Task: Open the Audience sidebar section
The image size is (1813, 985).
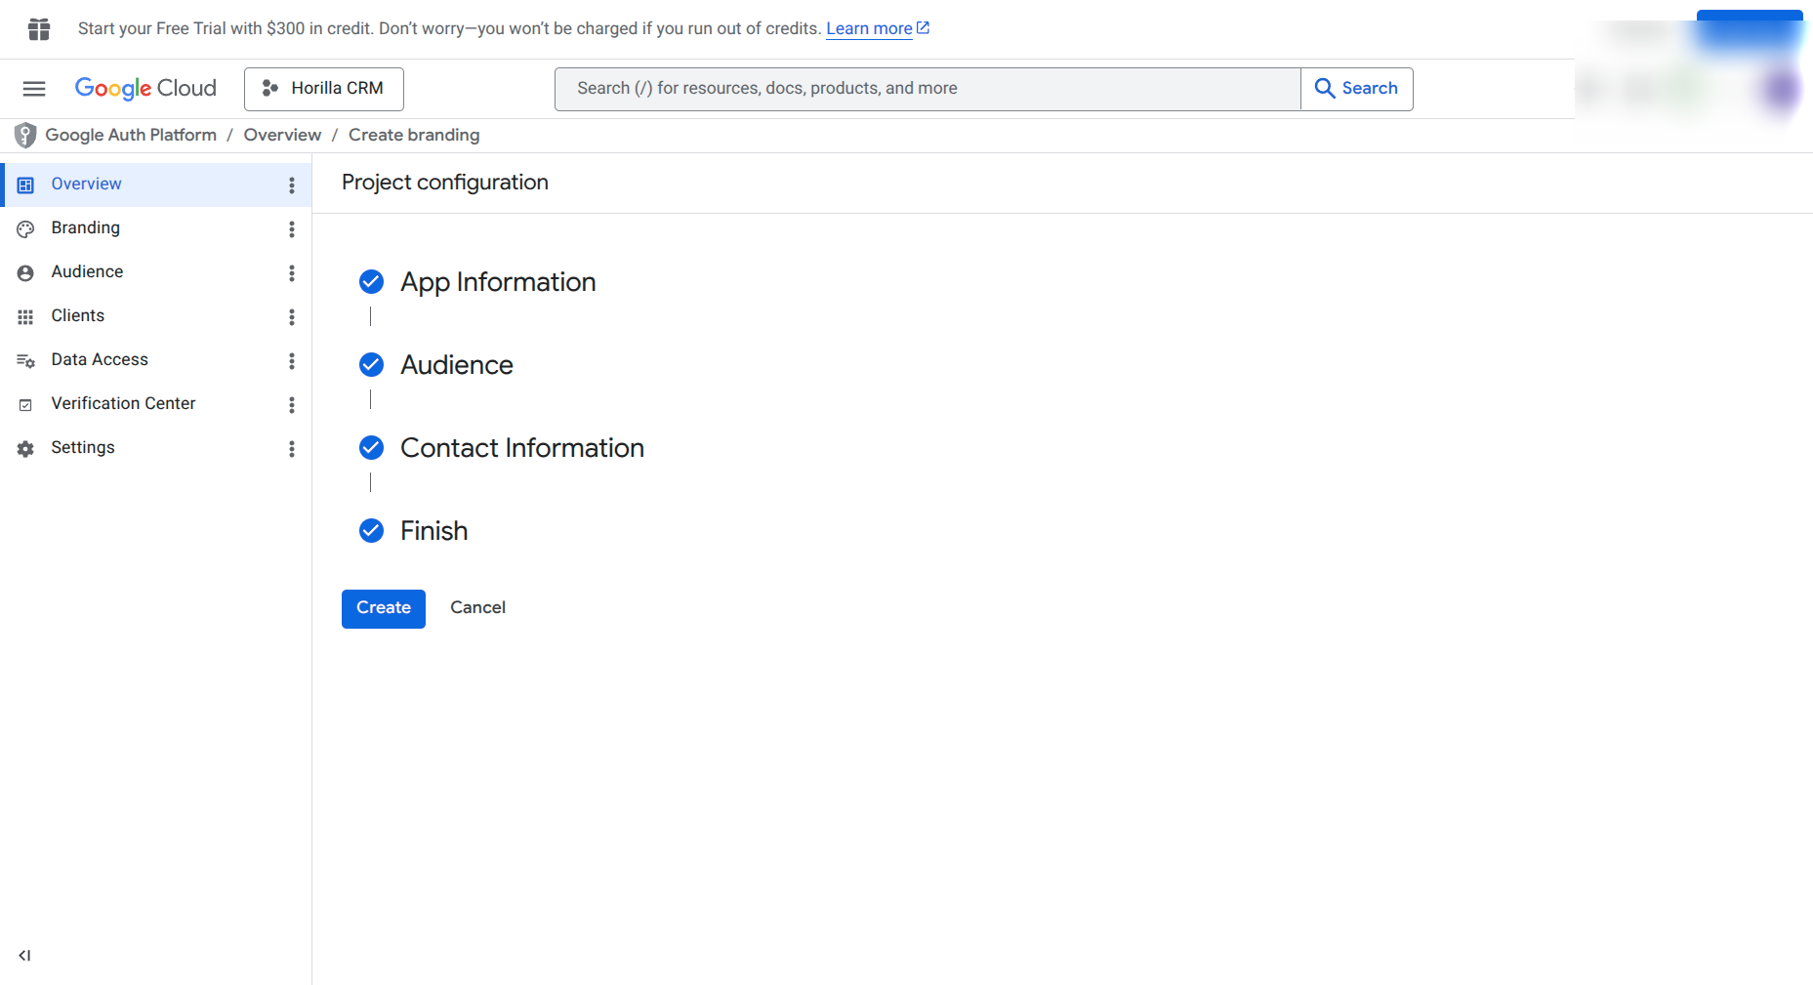Action: click(156, 272)
